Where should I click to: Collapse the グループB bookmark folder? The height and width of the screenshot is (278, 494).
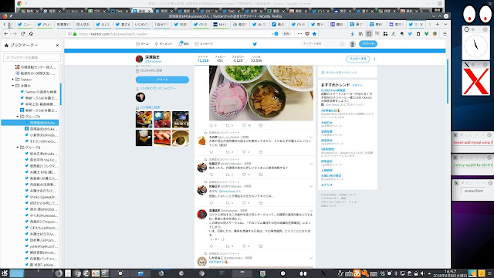(17, 147)
